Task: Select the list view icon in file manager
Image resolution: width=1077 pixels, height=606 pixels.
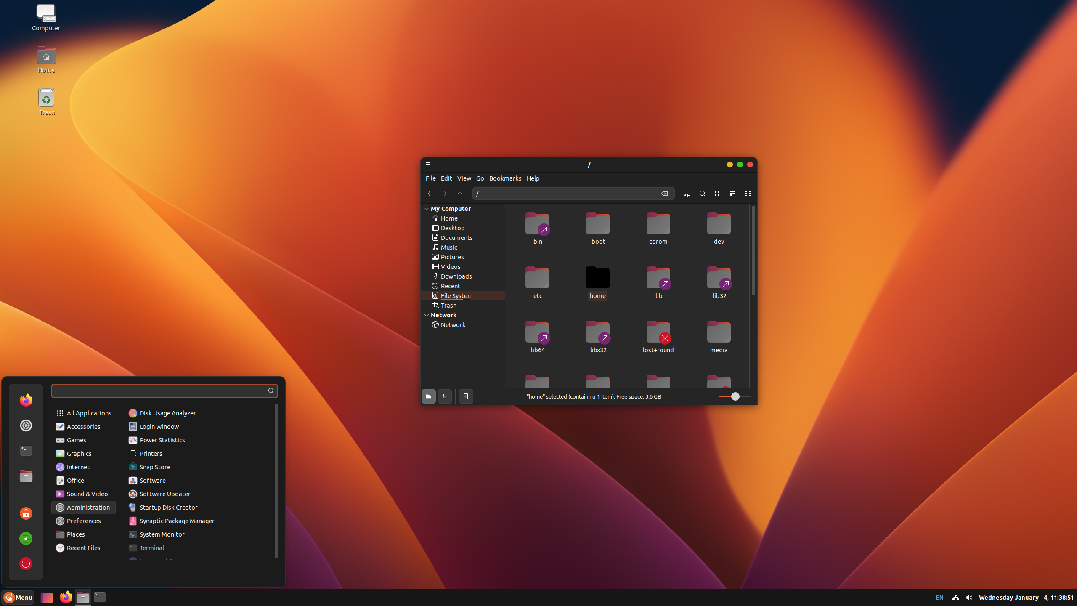Action: click(732, 194)
